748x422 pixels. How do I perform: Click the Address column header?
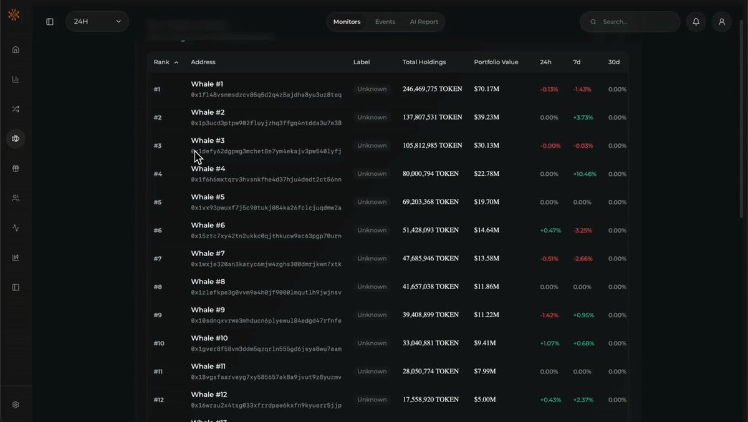(x=203, y=62)
